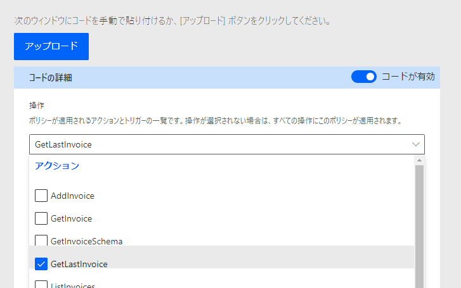
Task: Click the highlighted GetLastInvoice option text
Action: click(79, 264)
